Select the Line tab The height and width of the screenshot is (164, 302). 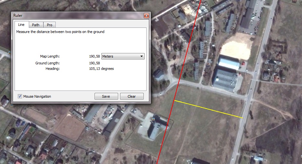click(21, 25)
